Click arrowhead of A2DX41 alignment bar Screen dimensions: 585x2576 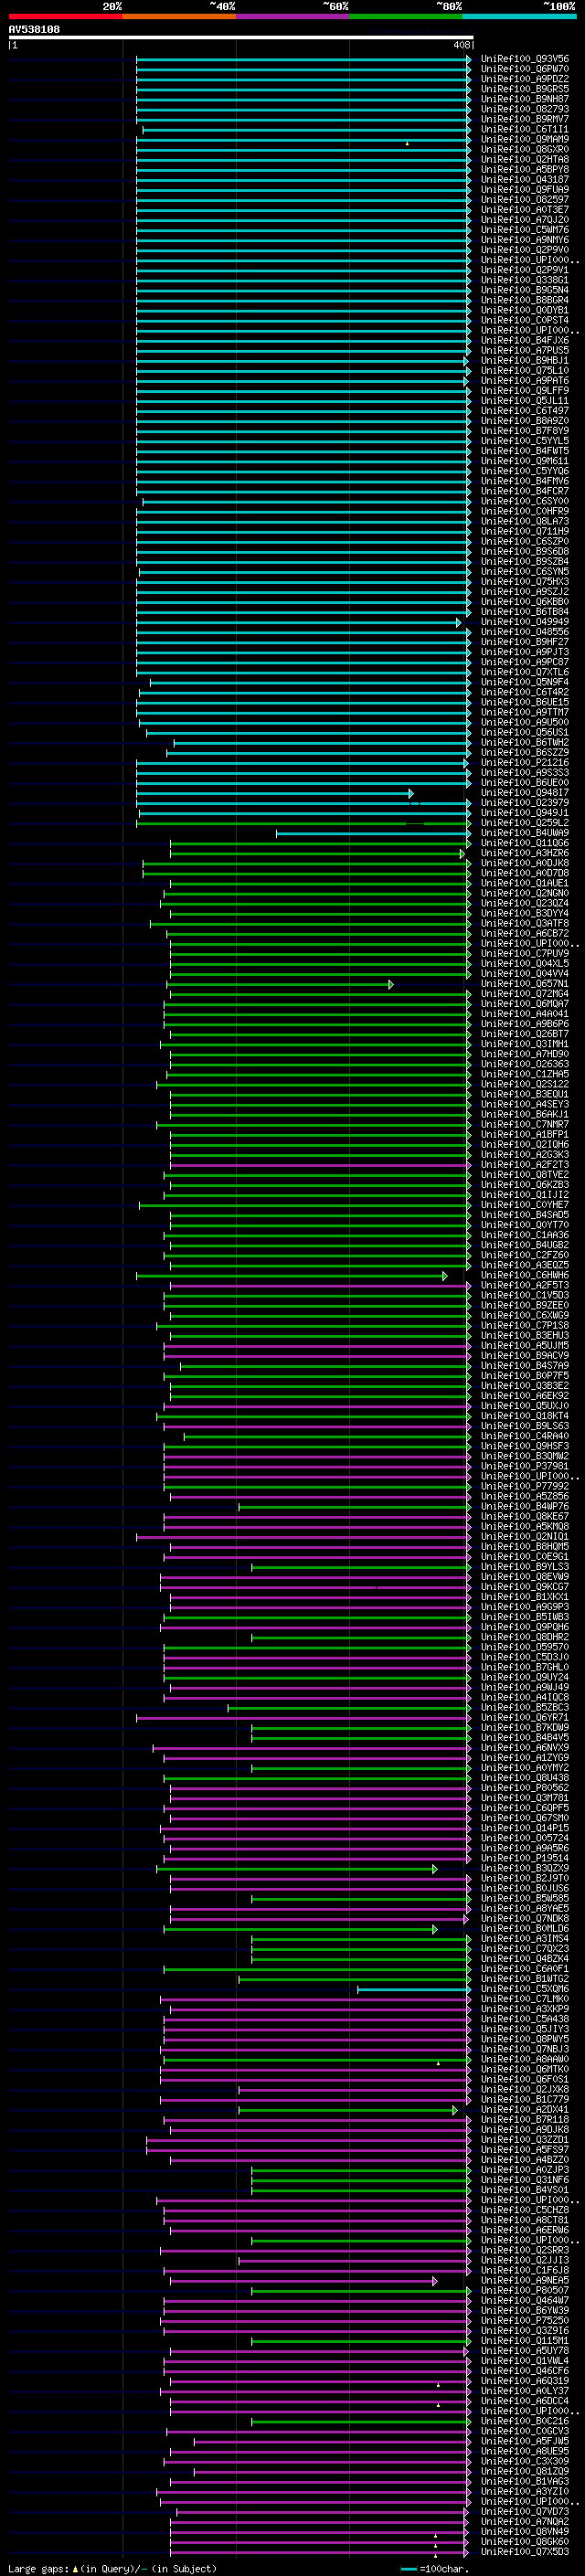click(x=455, y=2110)
